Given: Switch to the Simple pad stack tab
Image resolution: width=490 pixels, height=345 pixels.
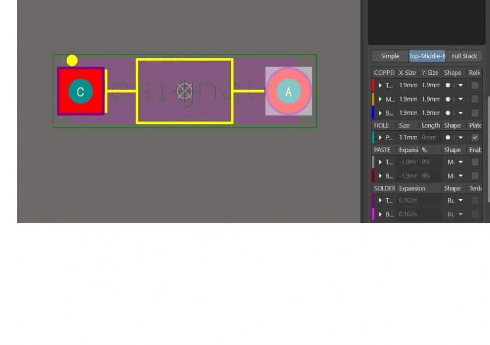Looking at the screenshot, I should (390, 56).
